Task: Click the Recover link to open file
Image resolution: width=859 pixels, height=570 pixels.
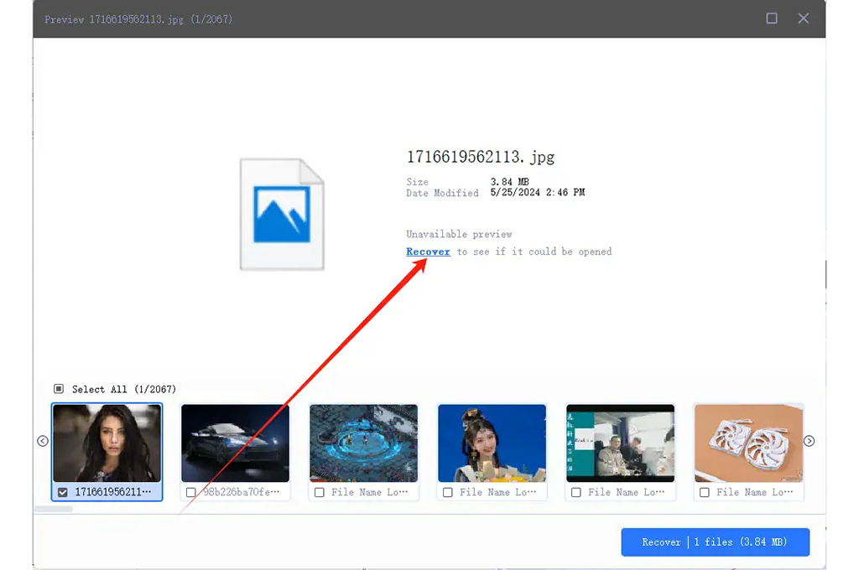Action: coord(427,251)
